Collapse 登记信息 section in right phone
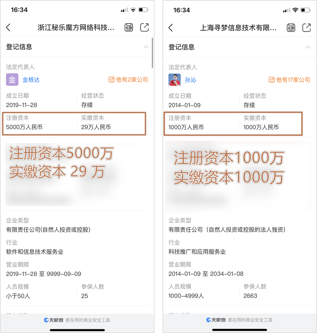Screen dimensions: 317x333 [x=308, y=47]
